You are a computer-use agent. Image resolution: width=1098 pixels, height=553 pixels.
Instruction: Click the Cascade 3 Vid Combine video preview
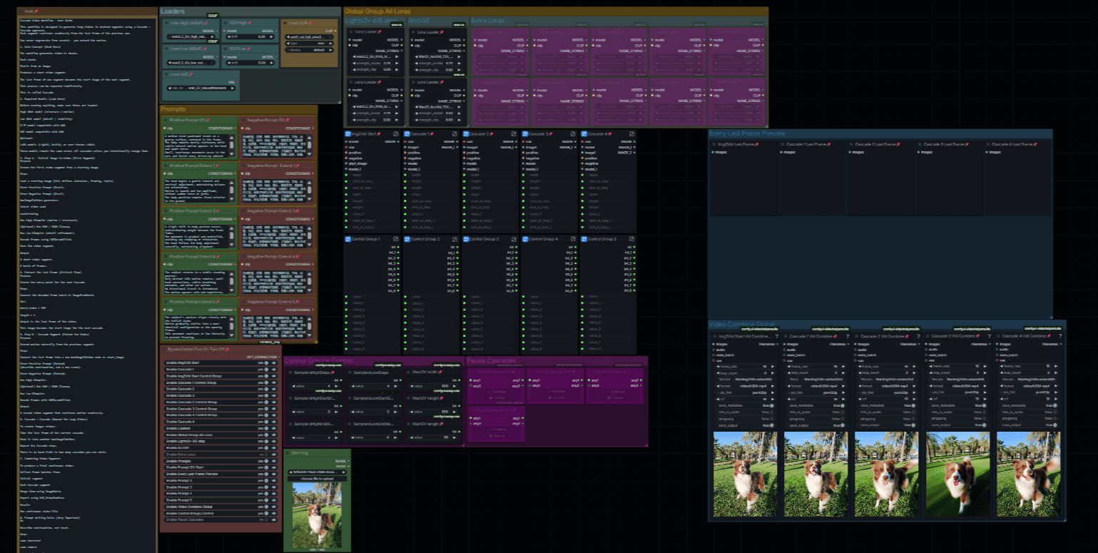click(x=958, y=475)
